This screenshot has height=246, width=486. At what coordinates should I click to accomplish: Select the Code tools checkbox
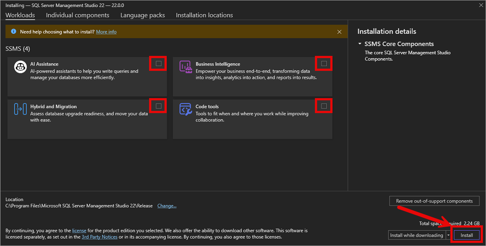[324, 106]
